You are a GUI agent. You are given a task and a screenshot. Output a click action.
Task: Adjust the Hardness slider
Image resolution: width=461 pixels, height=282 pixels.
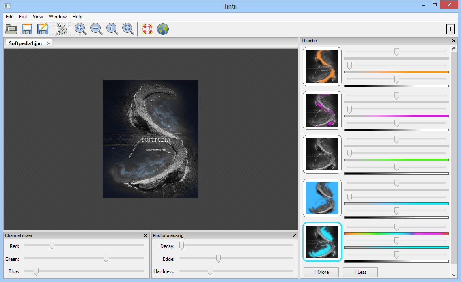click(210, 271)
